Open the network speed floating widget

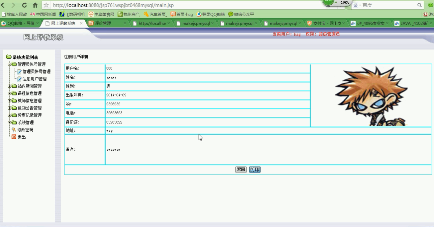(337, 2)
